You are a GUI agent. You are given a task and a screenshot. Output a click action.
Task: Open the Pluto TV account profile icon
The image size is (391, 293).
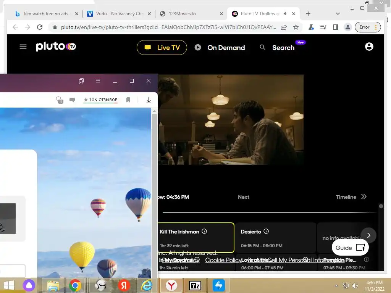click(x=369, y=47)
